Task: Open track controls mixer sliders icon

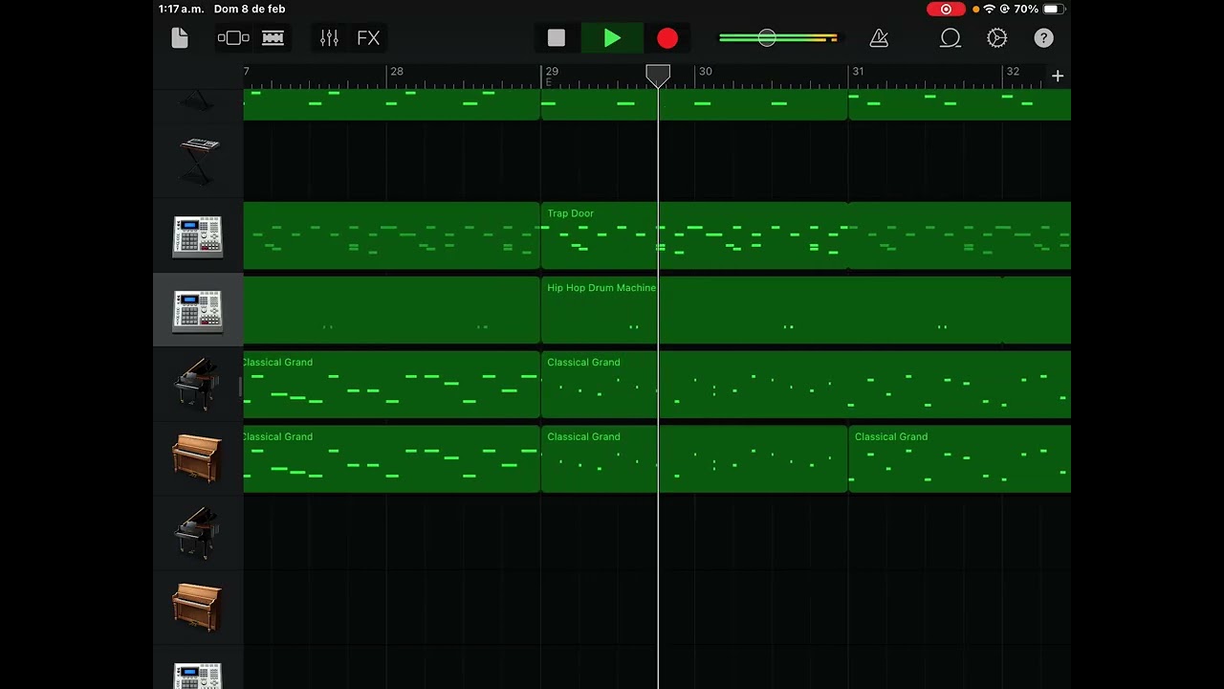Action: pos(329,38)
